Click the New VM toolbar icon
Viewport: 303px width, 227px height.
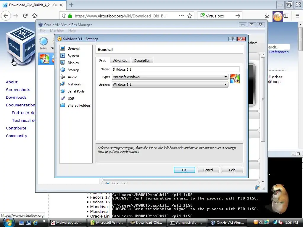pos(43,43)
